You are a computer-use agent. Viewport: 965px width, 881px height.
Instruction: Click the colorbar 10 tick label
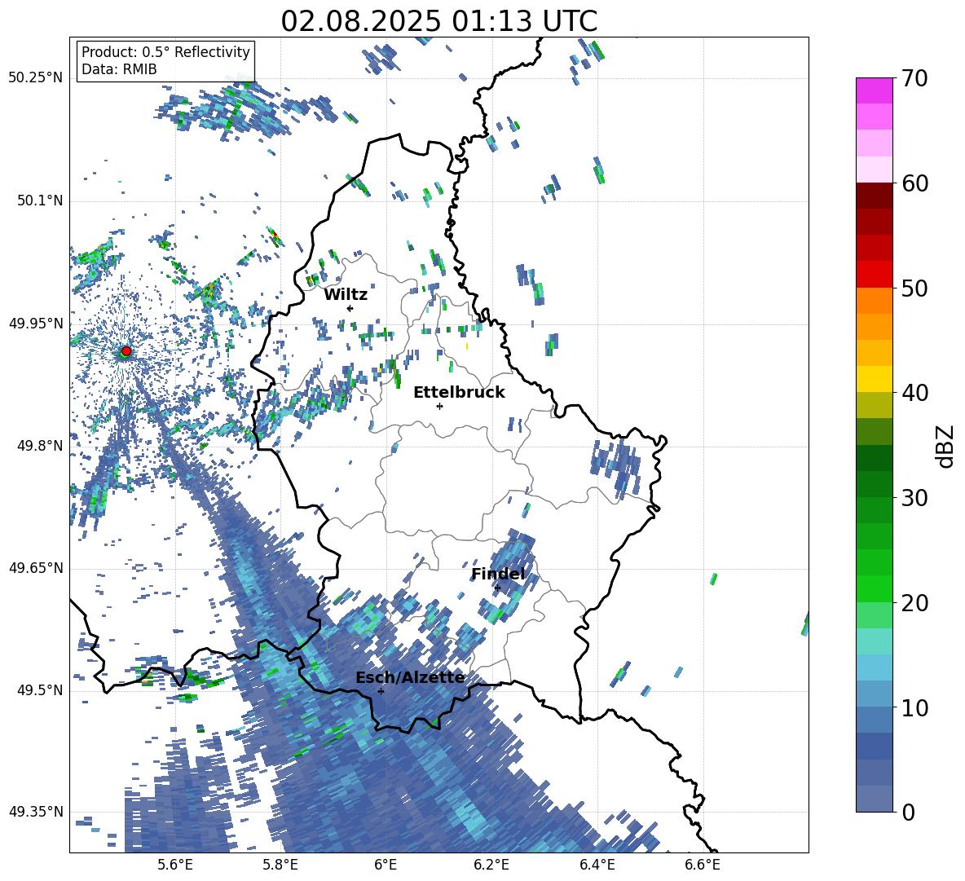[914, 707]
